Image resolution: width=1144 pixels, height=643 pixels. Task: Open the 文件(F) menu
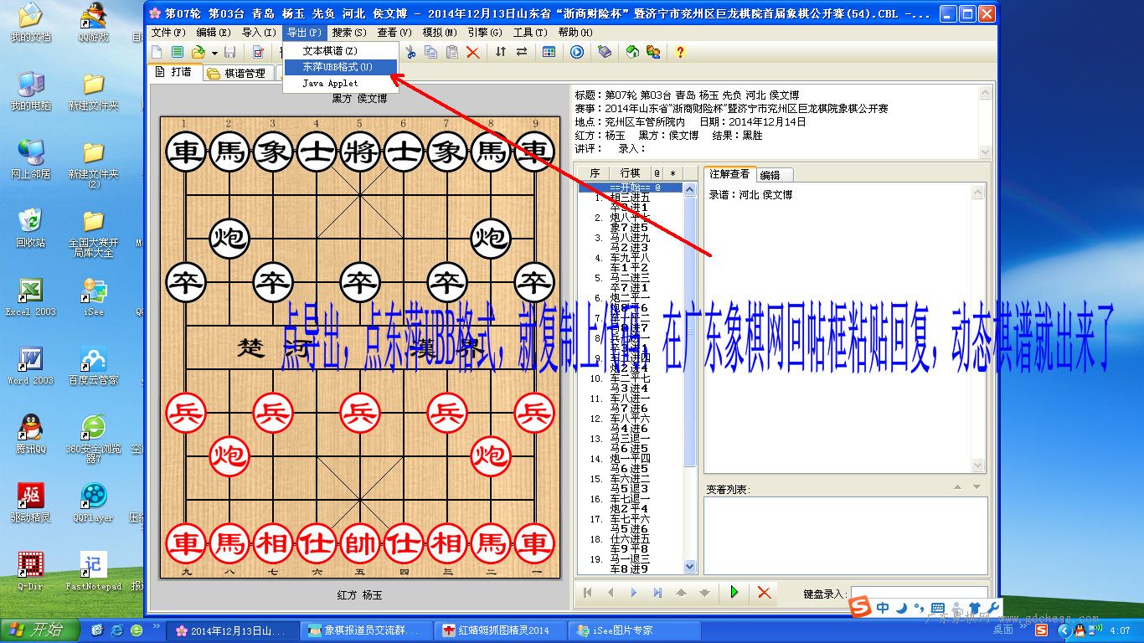[168, 33]
